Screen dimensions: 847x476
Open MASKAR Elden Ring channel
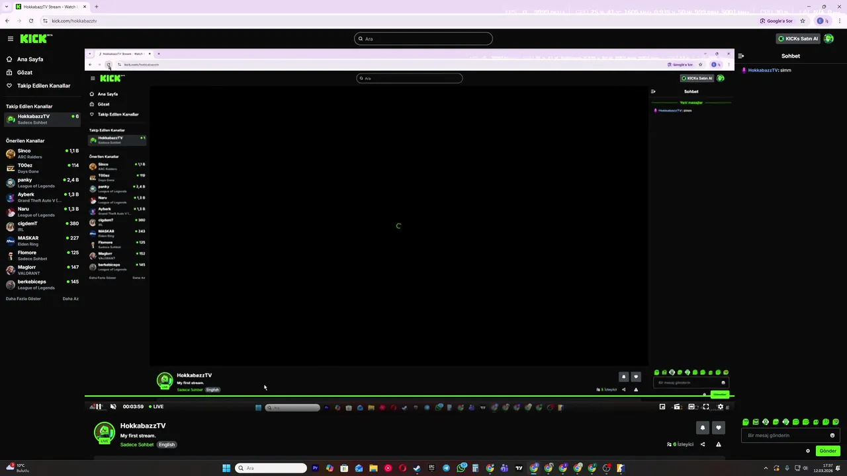click(x=42, y=241)
